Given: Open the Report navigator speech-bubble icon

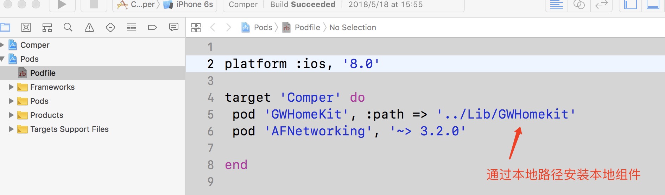Looking at the screenshot, I should pyautogui.click(x=174, y=27).
